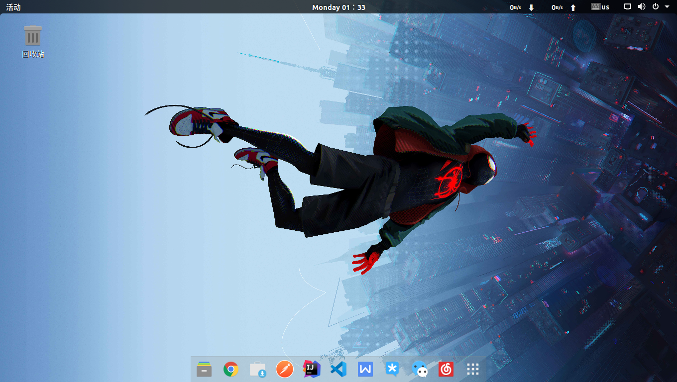Open IntelliJ IDEA from the dock

[x=312, y=369]
